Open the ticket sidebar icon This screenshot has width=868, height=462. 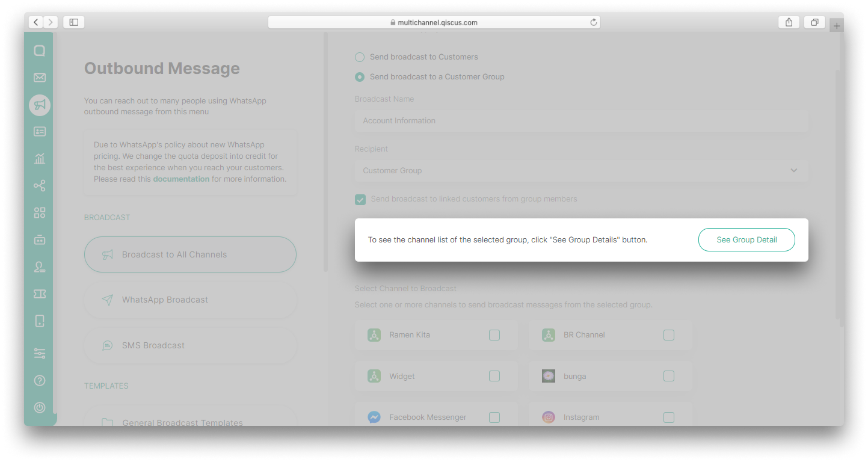tap(40, 294)
